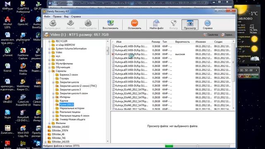Expand the Интерны folder node
Screen dimensions: 265x149
(x=53, y=97)
